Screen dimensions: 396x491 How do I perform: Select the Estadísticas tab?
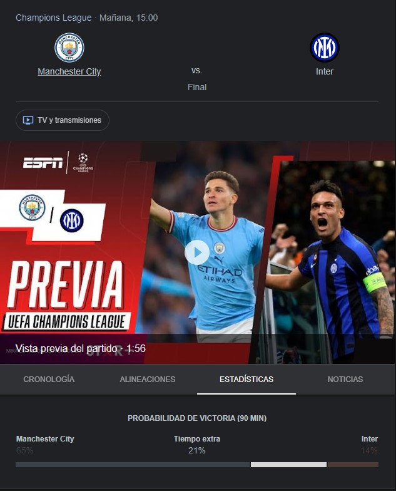click(x=246, y=380)
